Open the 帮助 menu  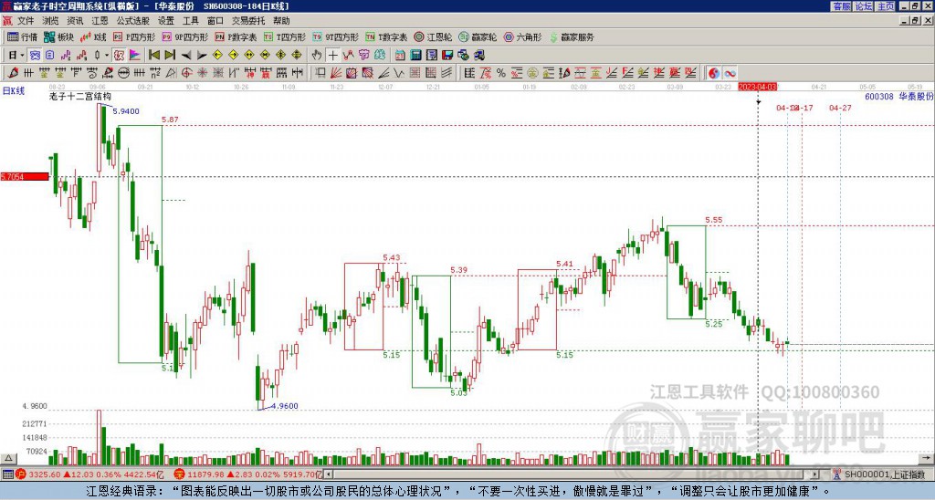click(x=281, y=21)
